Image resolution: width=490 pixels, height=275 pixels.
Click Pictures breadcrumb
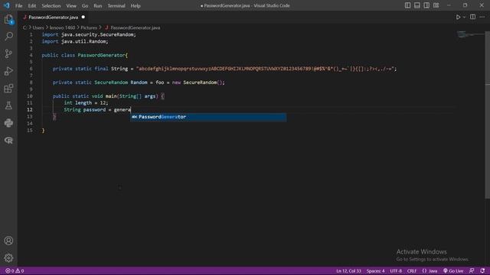click(x=89, y=27)
